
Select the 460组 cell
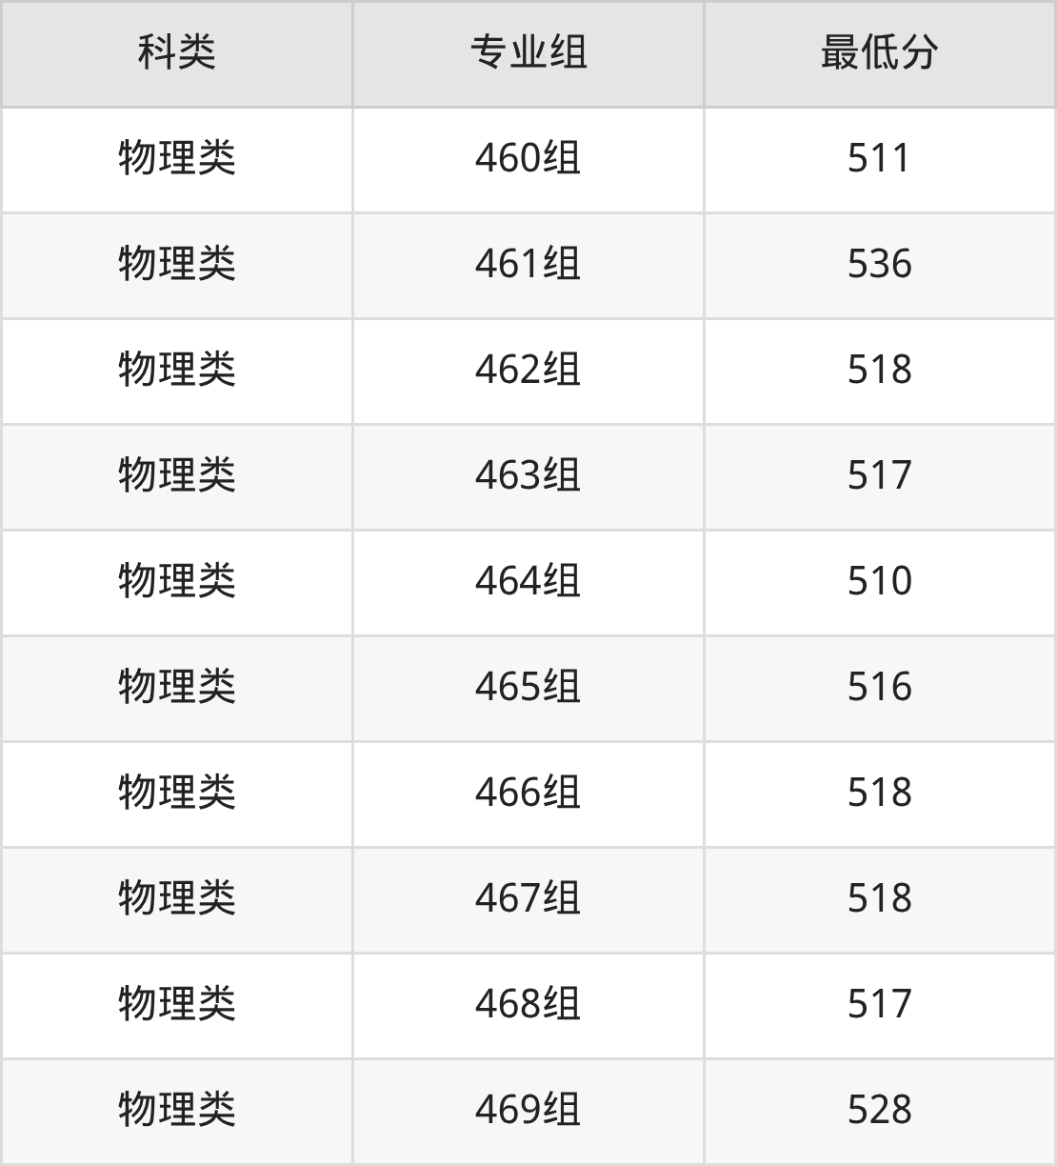528,158
